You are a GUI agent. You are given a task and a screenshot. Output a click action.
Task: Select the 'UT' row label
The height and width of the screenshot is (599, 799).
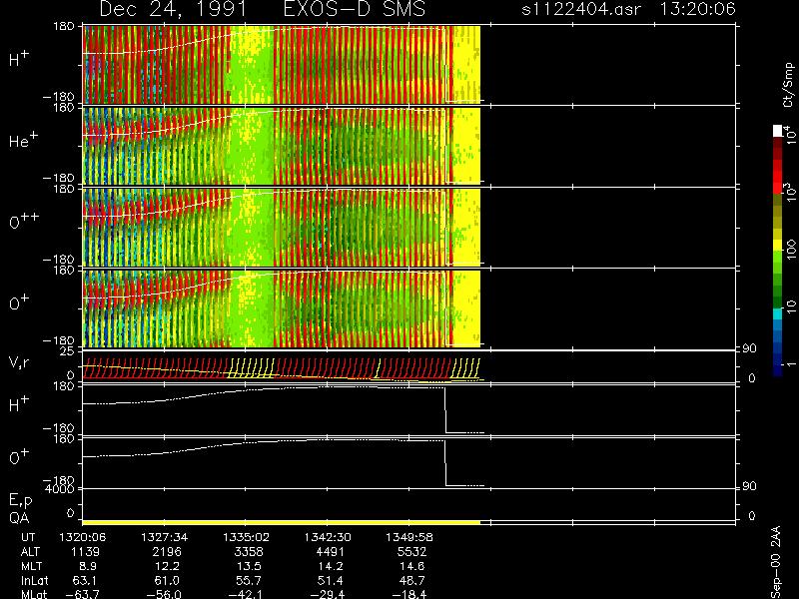coord(28,537)
